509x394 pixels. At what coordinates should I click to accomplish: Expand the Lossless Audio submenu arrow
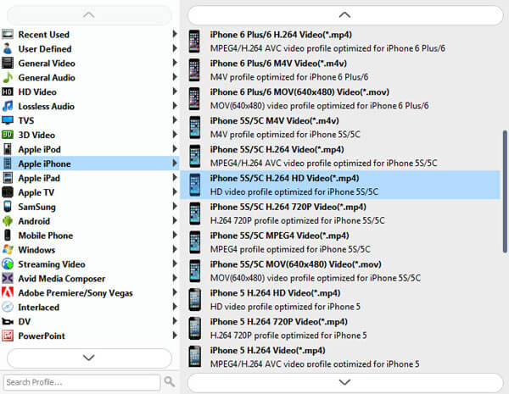[x=175, y=107]
